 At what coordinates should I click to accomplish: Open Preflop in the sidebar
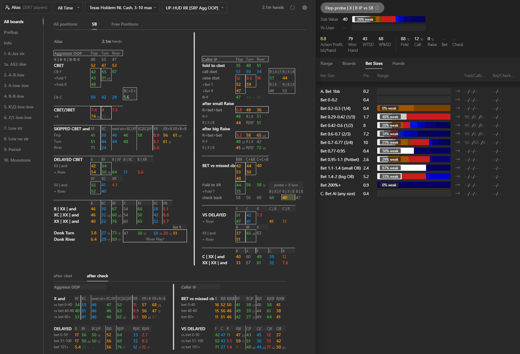point(11,32)
